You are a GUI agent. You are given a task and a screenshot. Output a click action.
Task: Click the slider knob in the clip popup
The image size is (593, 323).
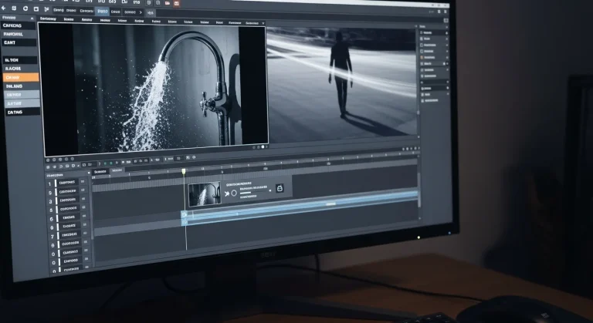270,190
